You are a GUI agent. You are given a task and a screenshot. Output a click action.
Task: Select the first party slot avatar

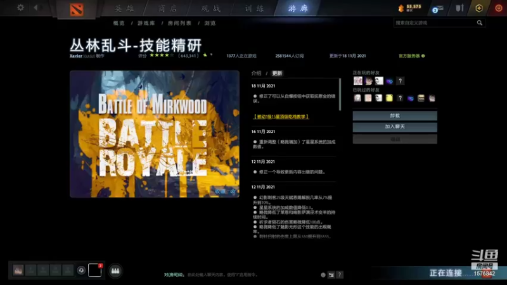[x=18, y=270]
